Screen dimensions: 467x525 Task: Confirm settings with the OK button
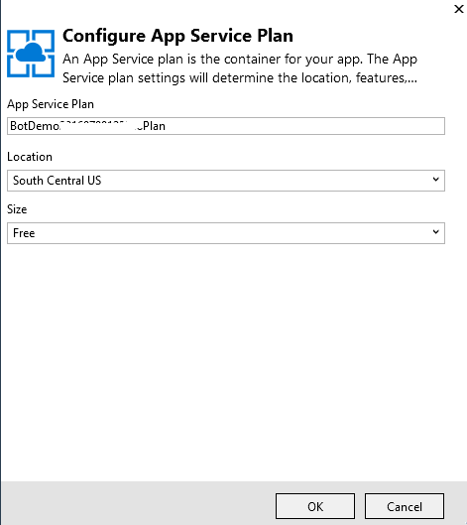click(315, 506)
